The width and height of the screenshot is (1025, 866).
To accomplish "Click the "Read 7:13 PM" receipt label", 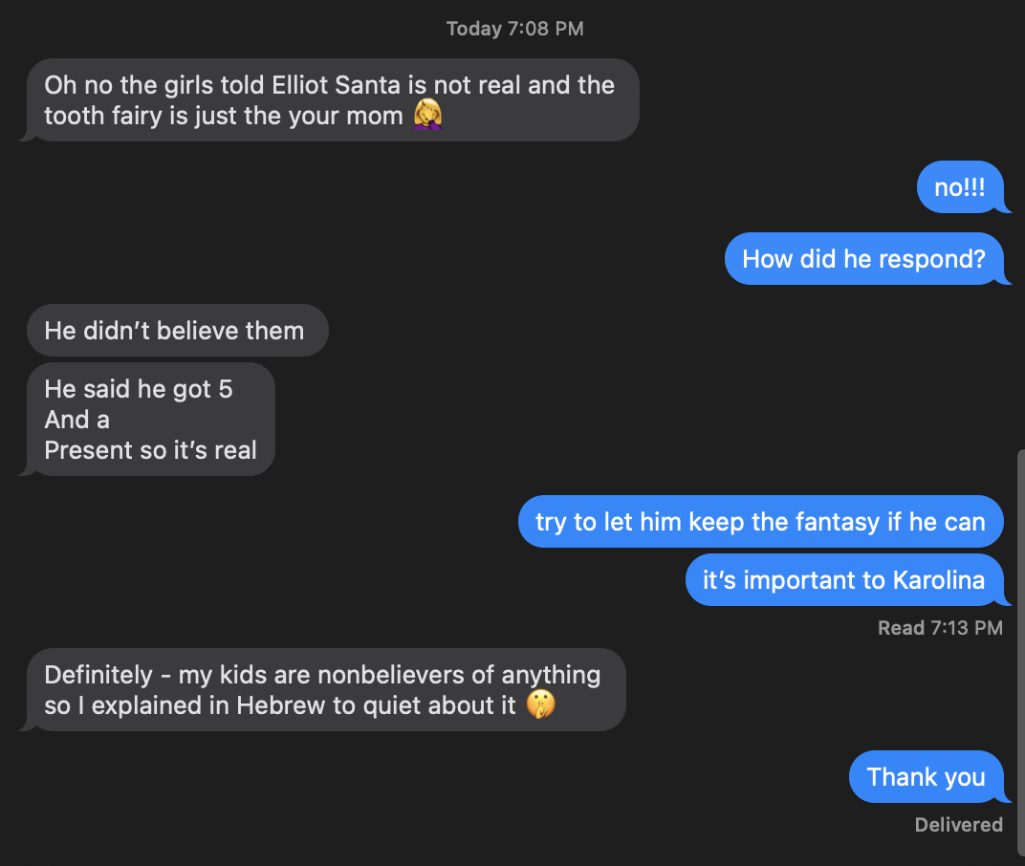I will point(940,628).
